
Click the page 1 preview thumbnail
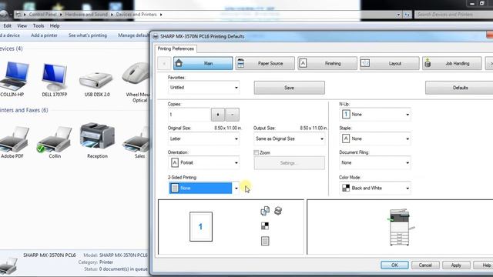pos(201,226)
